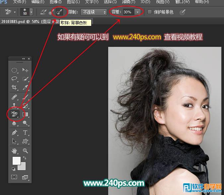Select the Background Eraser tool
Image resolution: width=224 pixels, height=195 pixels.
click(x=14, y=114)
